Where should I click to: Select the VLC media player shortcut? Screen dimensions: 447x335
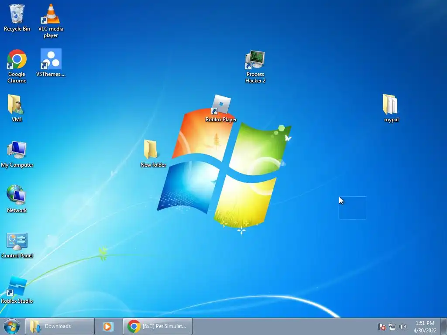coord(51,21)
